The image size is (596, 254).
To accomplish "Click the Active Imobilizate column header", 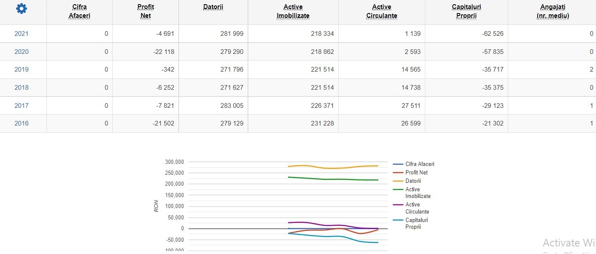I will (293, 11).
